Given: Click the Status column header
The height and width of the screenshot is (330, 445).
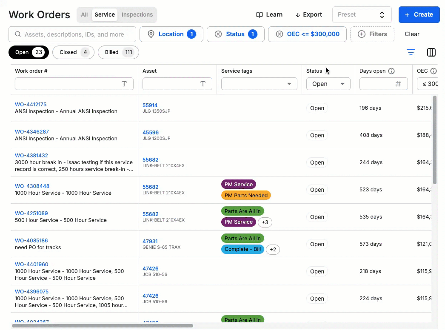Looking at the screenshot, I should pyautogui.click(x=314, y=71).
